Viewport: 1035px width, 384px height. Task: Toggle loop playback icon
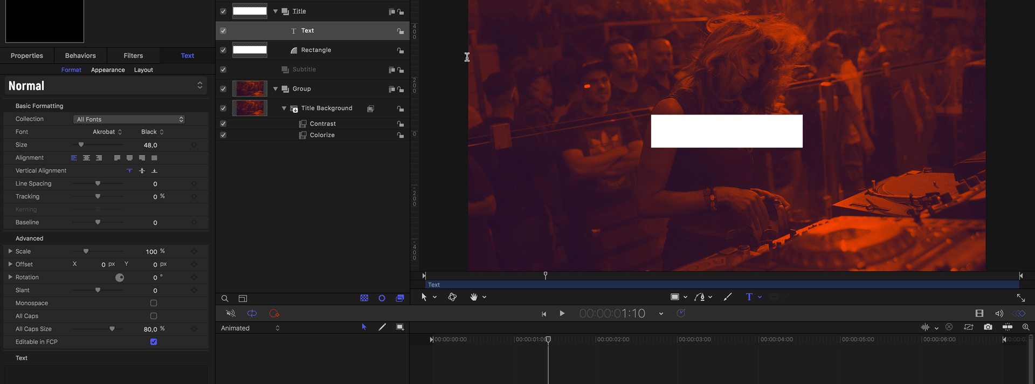pyautogui.click(x=252, y=313)
